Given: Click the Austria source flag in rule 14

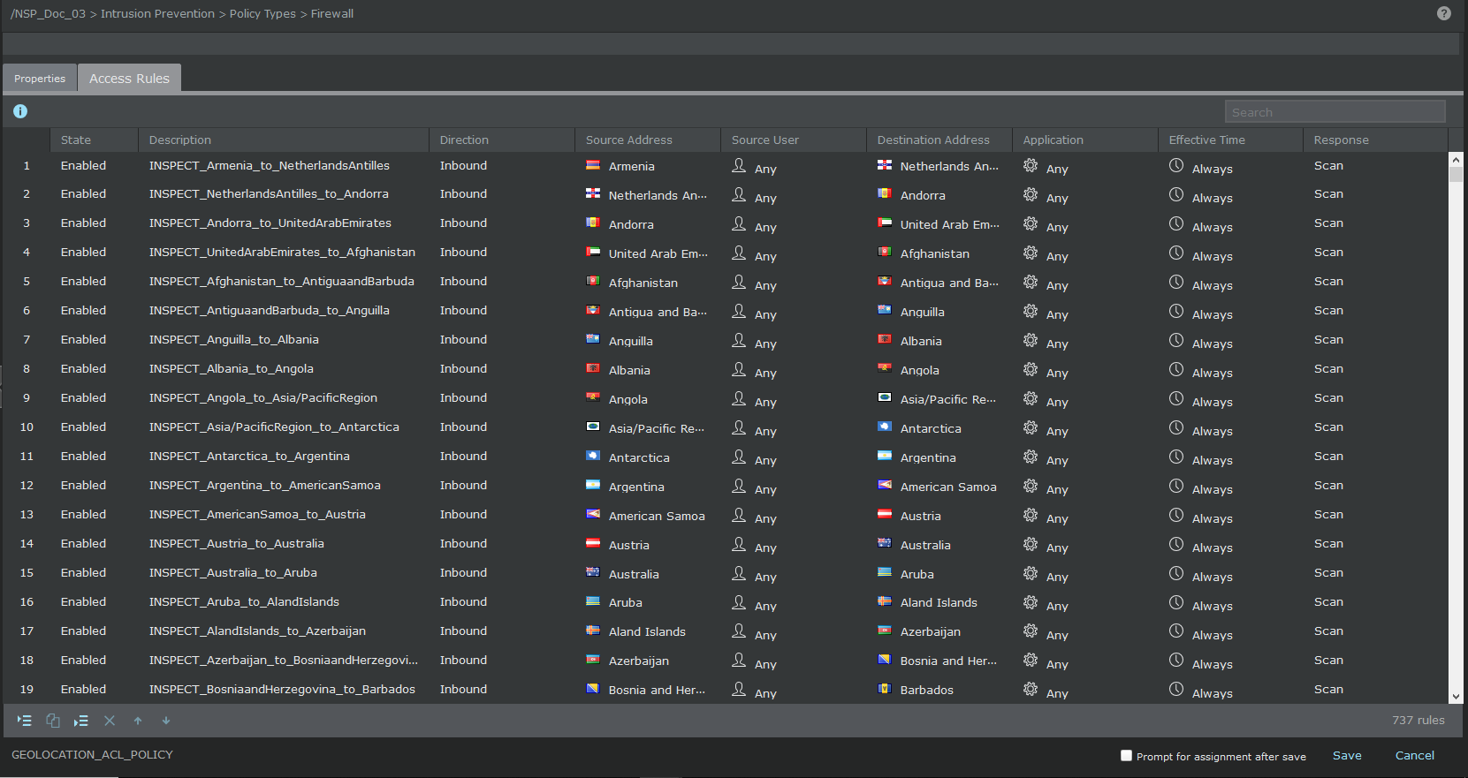Looking at the screenshot, I should [x=593, y=543].
